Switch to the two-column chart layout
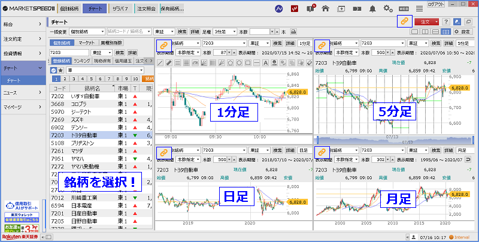The image size is (479, 242). (425, 32)
